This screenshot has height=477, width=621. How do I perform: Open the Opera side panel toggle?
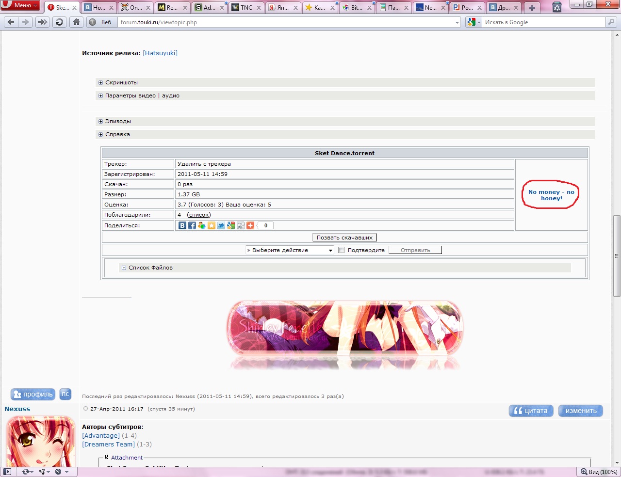click(7, 472)
